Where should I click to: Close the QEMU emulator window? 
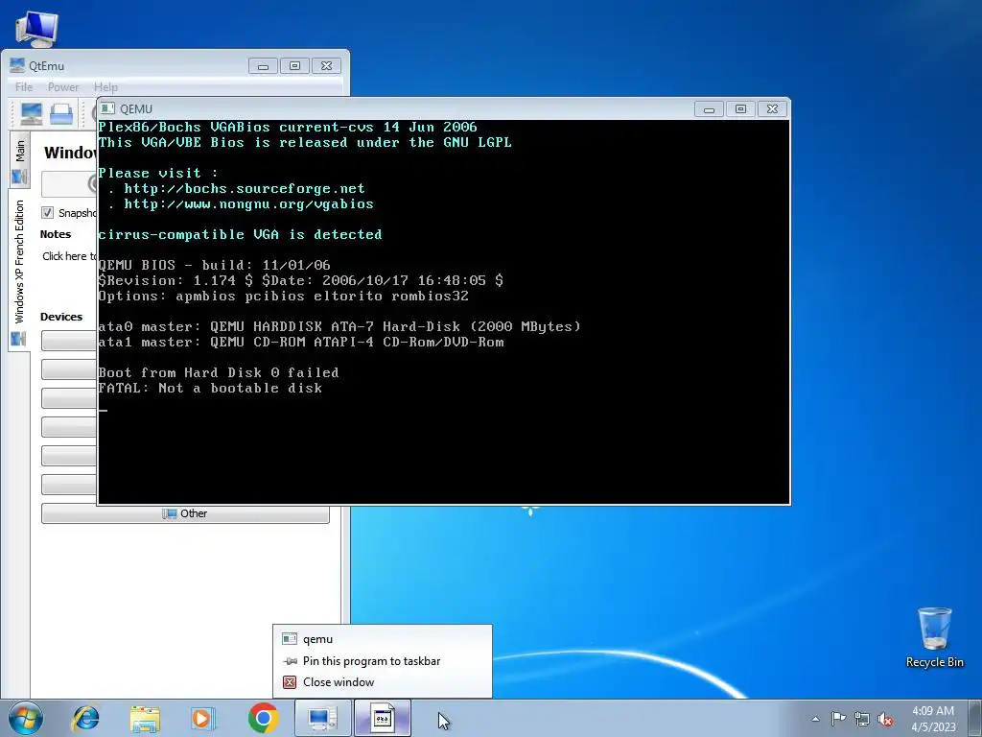tap(773, 109)
